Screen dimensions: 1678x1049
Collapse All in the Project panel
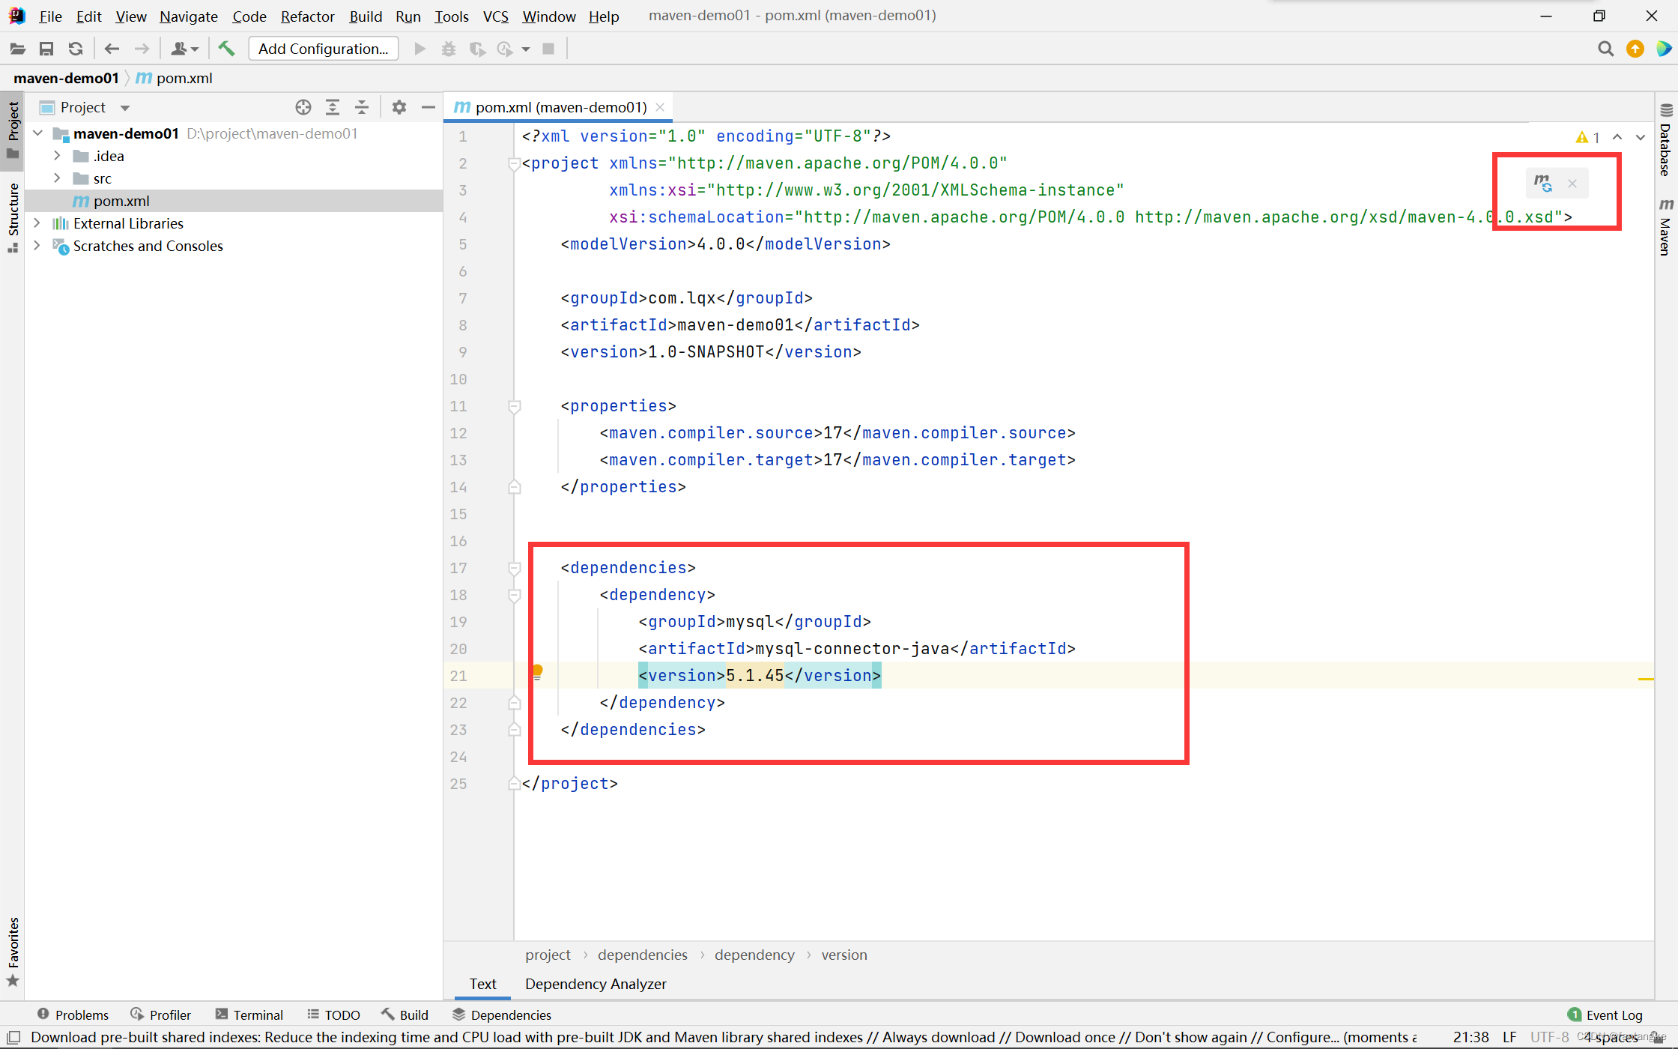pyautogui.click(x=362, y=107)
